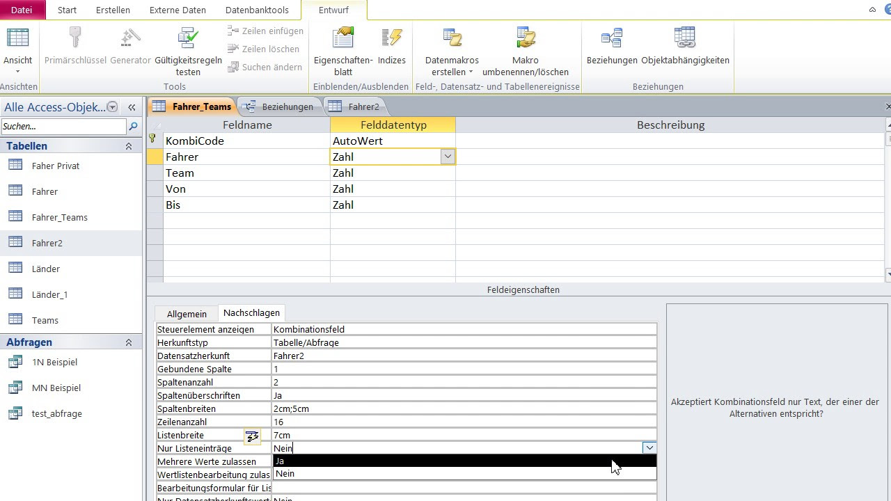Show Objektabhängigkeiten
Viewport: 891px width, 501px height.
[x=685, y=47]
